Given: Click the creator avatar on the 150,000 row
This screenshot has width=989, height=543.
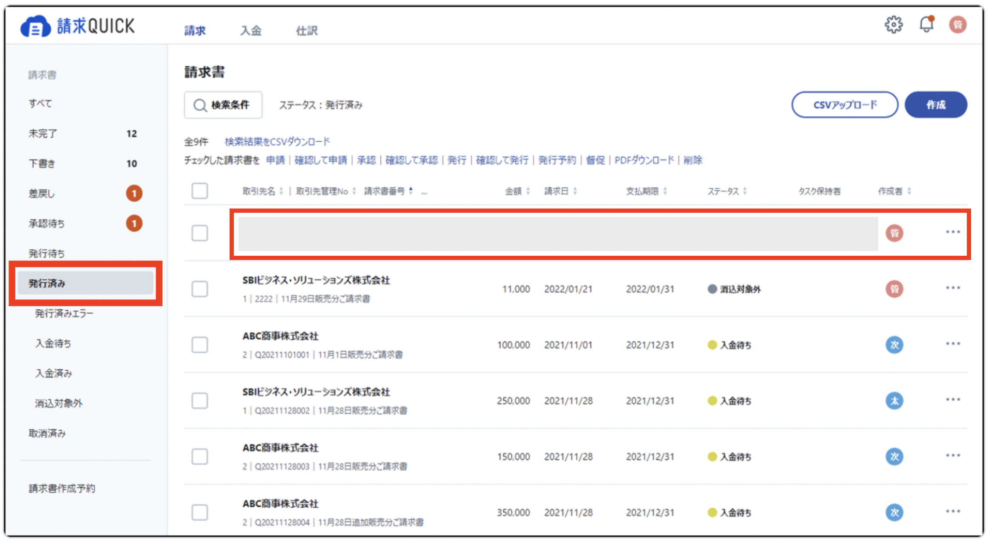Looking at the screenshot, I should (894, 457).
